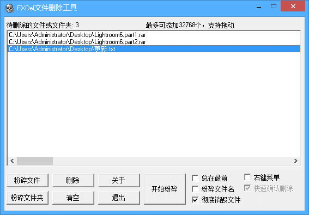Screen dimensions: 309x215
Task: Toggle the greyed 快速确认删除 checkbox
Action: [x=247, y=188]
